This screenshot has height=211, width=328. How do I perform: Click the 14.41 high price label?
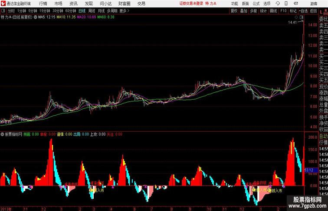coord(292,23)
